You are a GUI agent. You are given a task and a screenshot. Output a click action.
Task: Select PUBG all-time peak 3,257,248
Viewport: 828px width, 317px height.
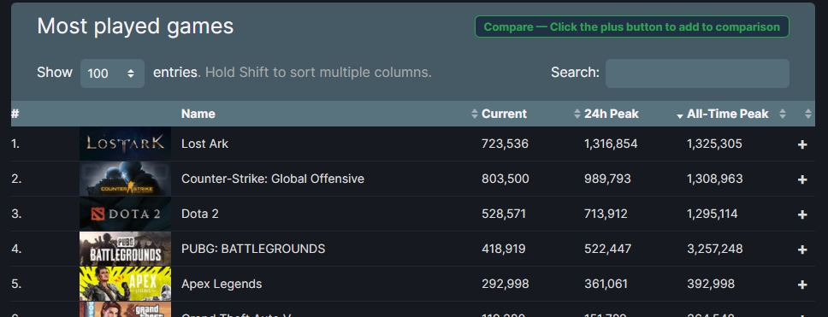(714, 249)
